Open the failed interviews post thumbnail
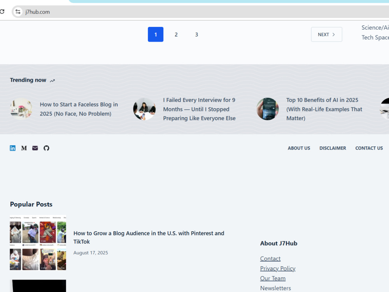389x292 pixels. (144, 109)
